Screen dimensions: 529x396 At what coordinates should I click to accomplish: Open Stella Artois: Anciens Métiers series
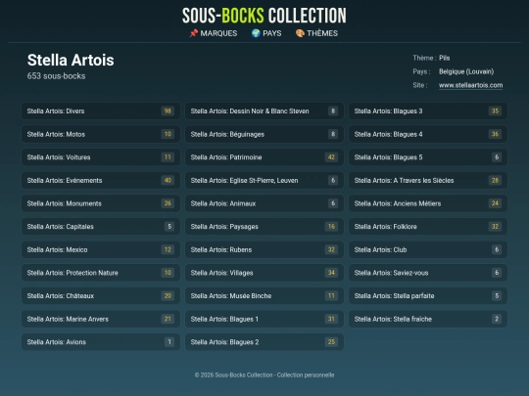tap(428, 203)
